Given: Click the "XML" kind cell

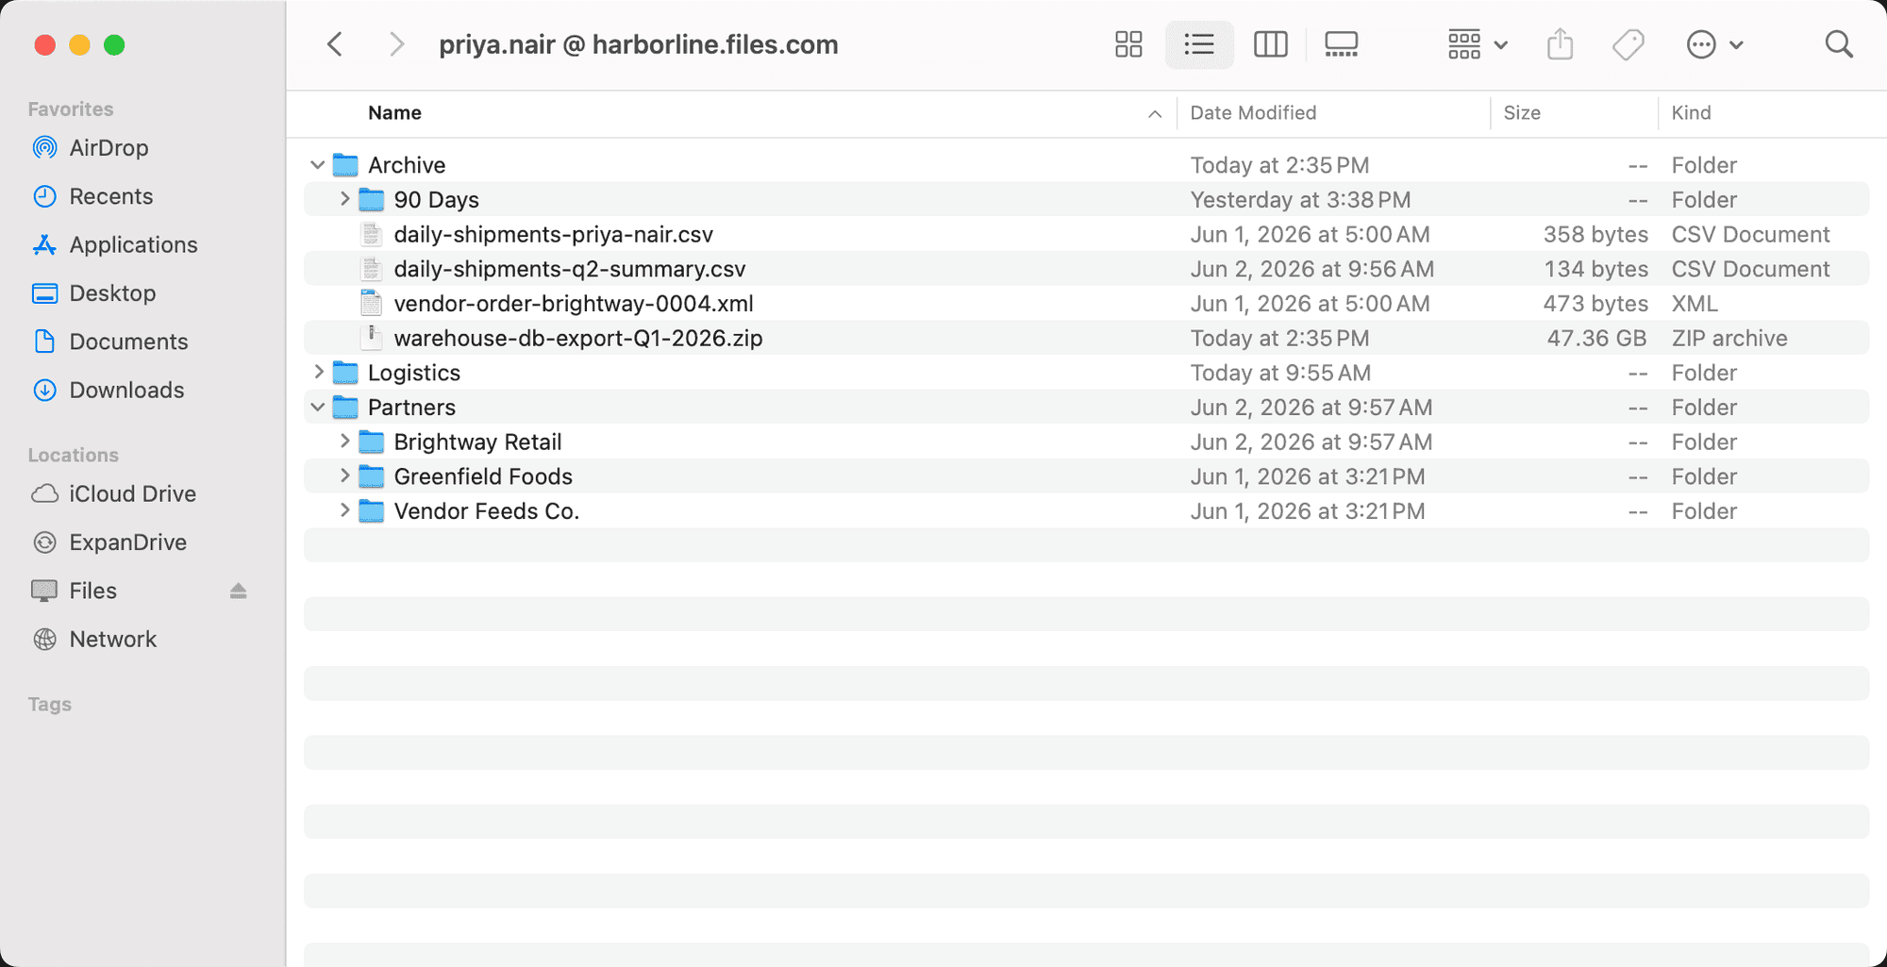Looking at the screenshot, I should point(1695,304).
